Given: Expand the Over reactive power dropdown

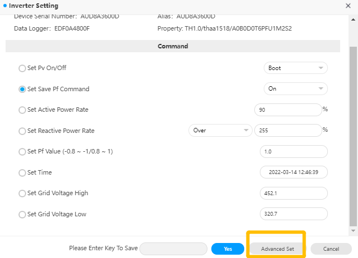Looking at the screenshot, I should [220, 130].
